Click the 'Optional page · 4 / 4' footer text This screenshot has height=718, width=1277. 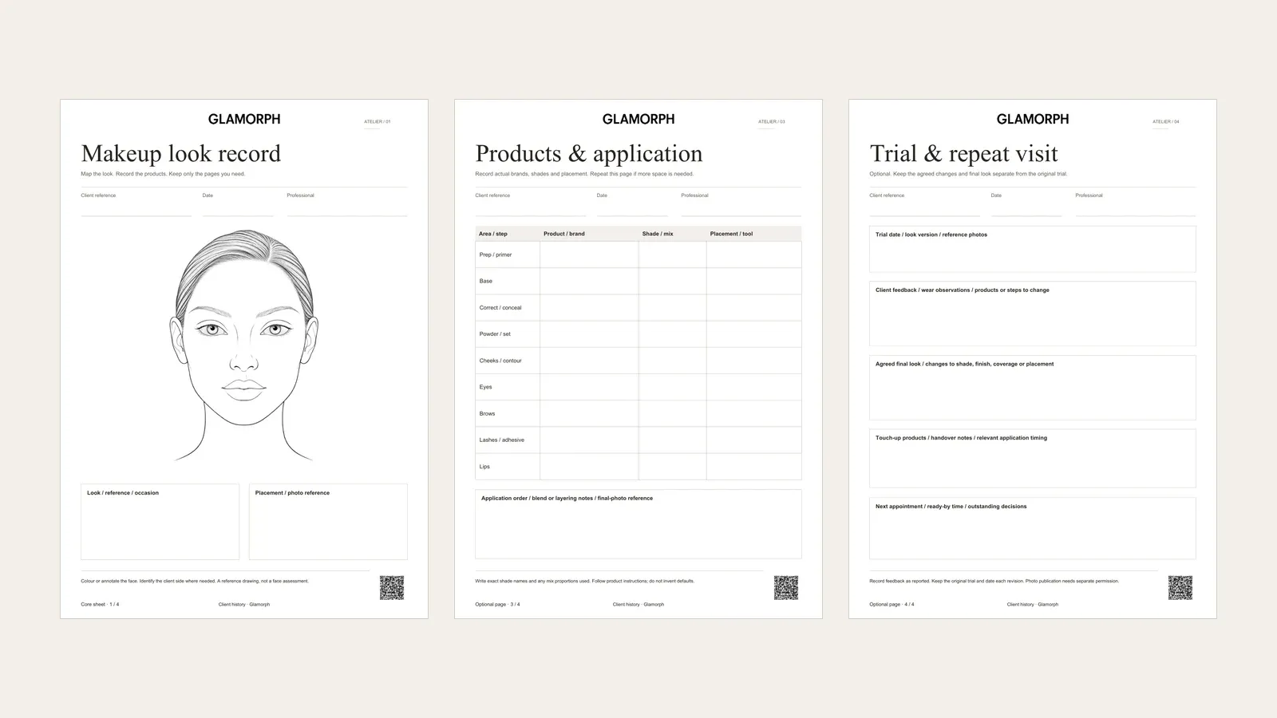[x=892, y=605]
